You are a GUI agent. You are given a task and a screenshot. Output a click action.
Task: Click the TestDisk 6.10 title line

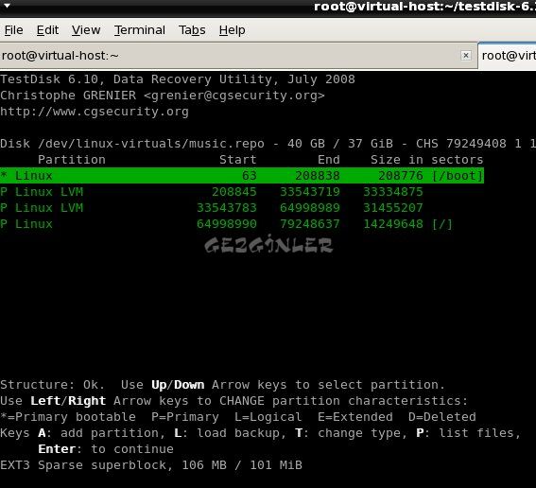pos(178,79)
